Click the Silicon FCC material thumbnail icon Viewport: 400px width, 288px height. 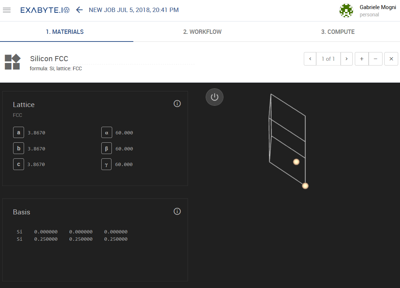[x=12, y=62]
